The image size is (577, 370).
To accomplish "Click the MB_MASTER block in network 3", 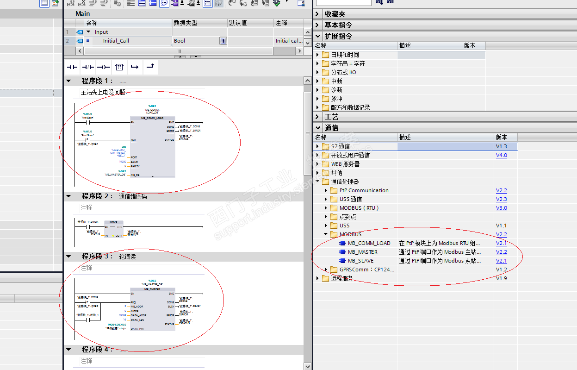I will pos(153,309).
